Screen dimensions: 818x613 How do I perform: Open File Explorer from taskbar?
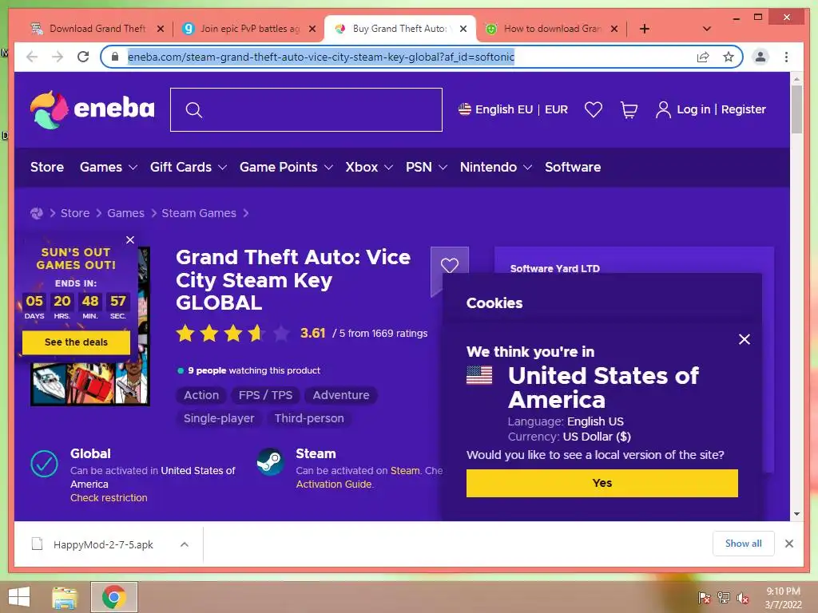[x=64, y=597]
